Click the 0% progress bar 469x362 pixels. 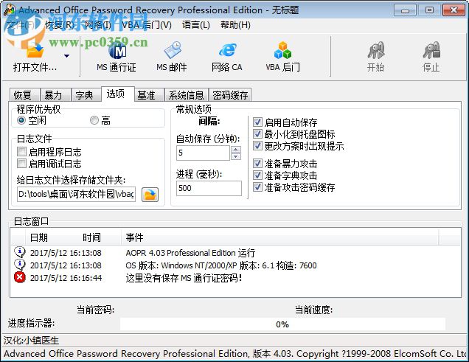tap(282, 324)
